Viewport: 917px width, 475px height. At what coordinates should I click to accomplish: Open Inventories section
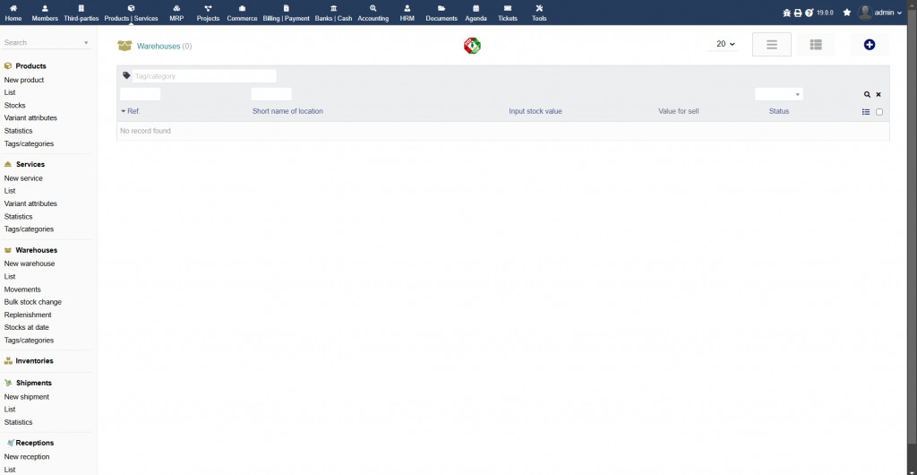point(35,361)
